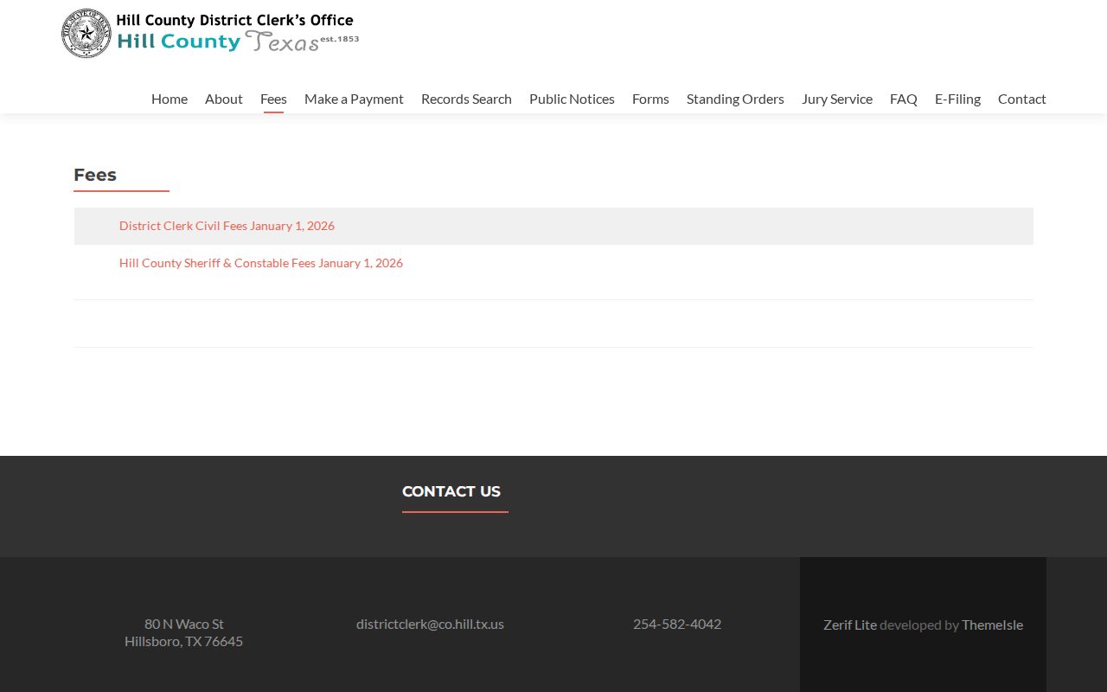Follow the ThemeIsle footer link
This screenshot has width=1107, height=692.
(x=992, y=625)
